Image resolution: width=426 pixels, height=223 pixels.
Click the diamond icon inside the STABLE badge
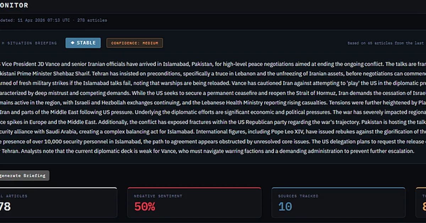73,43
